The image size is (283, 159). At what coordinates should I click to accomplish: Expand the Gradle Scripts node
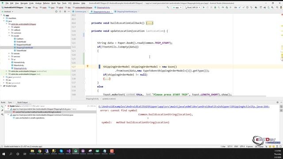pyautogui.click(x=1, y=86)
